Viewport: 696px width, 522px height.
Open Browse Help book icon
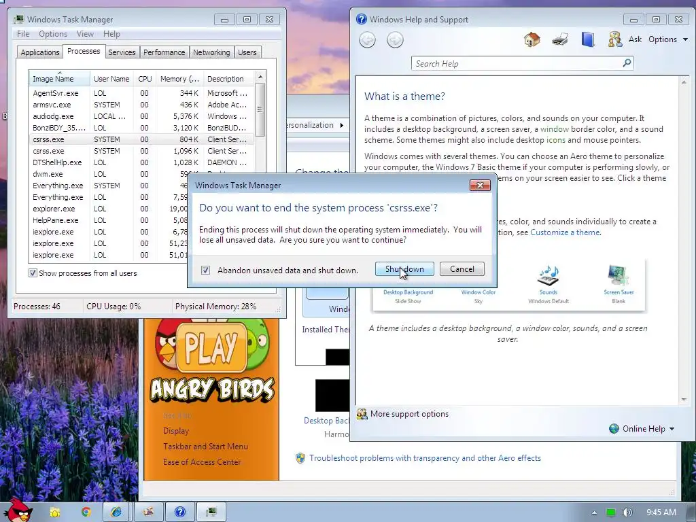pos(588,39)
